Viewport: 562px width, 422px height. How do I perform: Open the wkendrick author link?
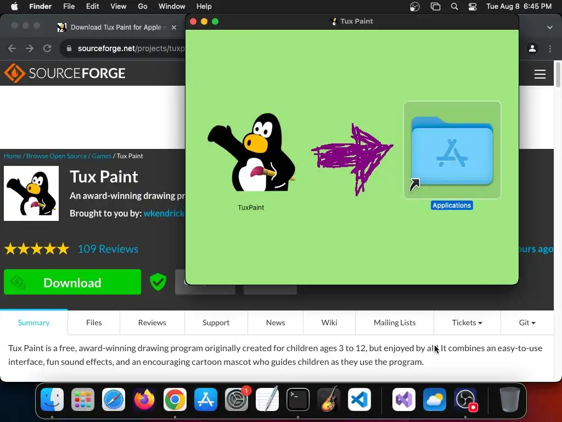(x=164, y=213)
